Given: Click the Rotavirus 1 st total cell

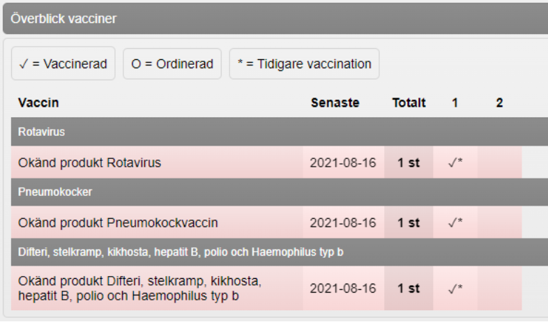Looking at the screenshot, I should (409, 163).
